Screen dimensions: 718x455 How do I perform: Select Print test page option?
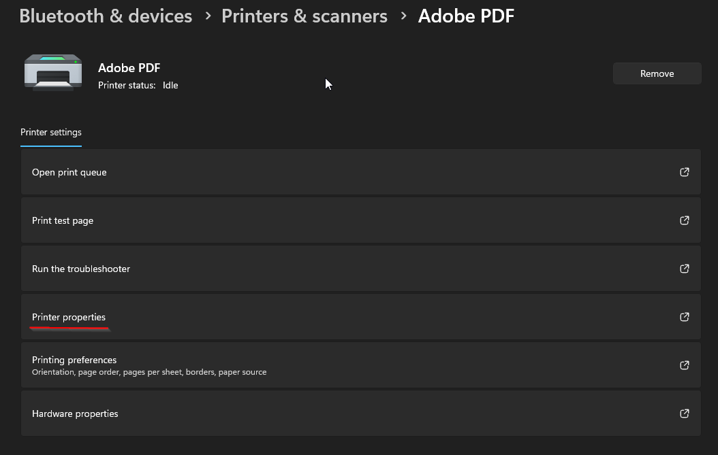point(361,220)
